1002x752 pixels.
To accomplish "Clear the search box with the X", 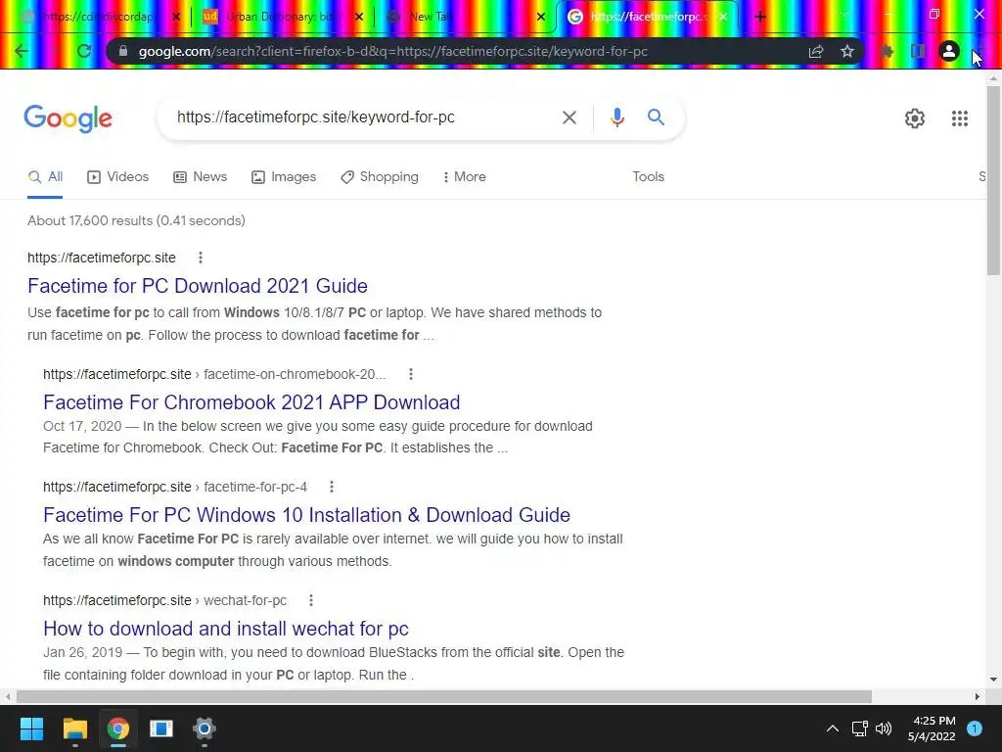I will pos(569,117).
